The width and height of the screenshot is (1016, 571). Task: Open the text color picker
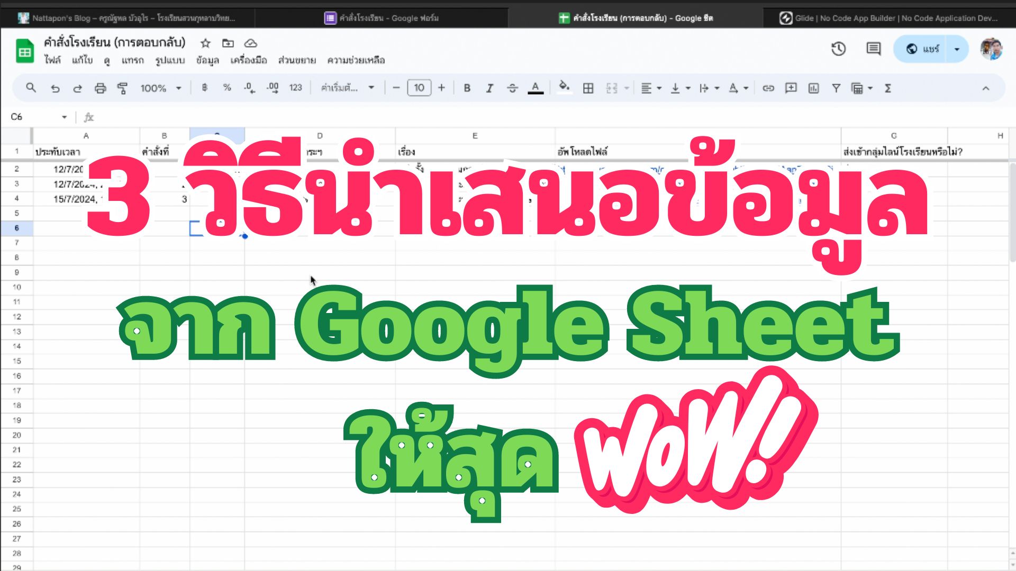click(x=536, y=88)
